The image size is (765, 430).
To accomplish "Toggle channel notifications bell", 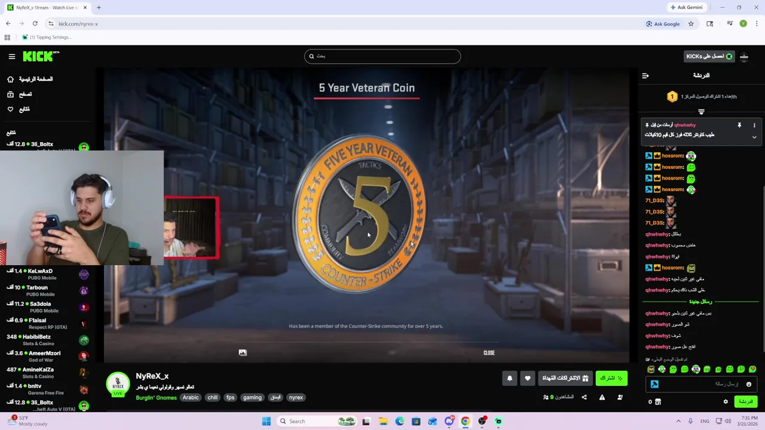I will pyautogui.click(x=510, y=378).
